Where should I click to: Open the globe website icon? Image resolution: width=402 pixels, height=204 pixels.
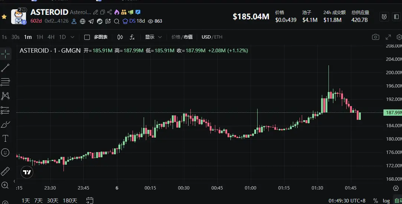point(82,21)
